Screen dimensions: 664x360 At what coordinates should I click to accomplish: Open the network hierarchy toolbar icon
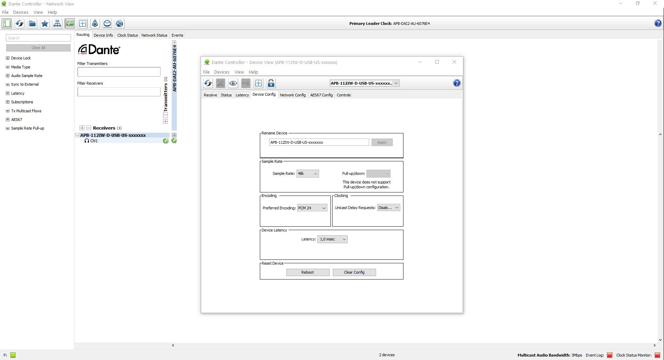(x=57, y=23)
